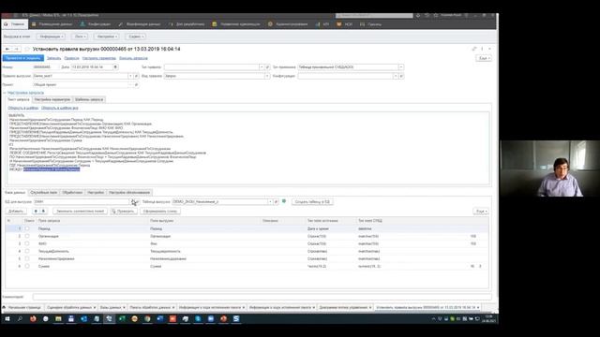Open the Размещение данных section
This screenshot has height=337, width=600.
coord(52,24)
